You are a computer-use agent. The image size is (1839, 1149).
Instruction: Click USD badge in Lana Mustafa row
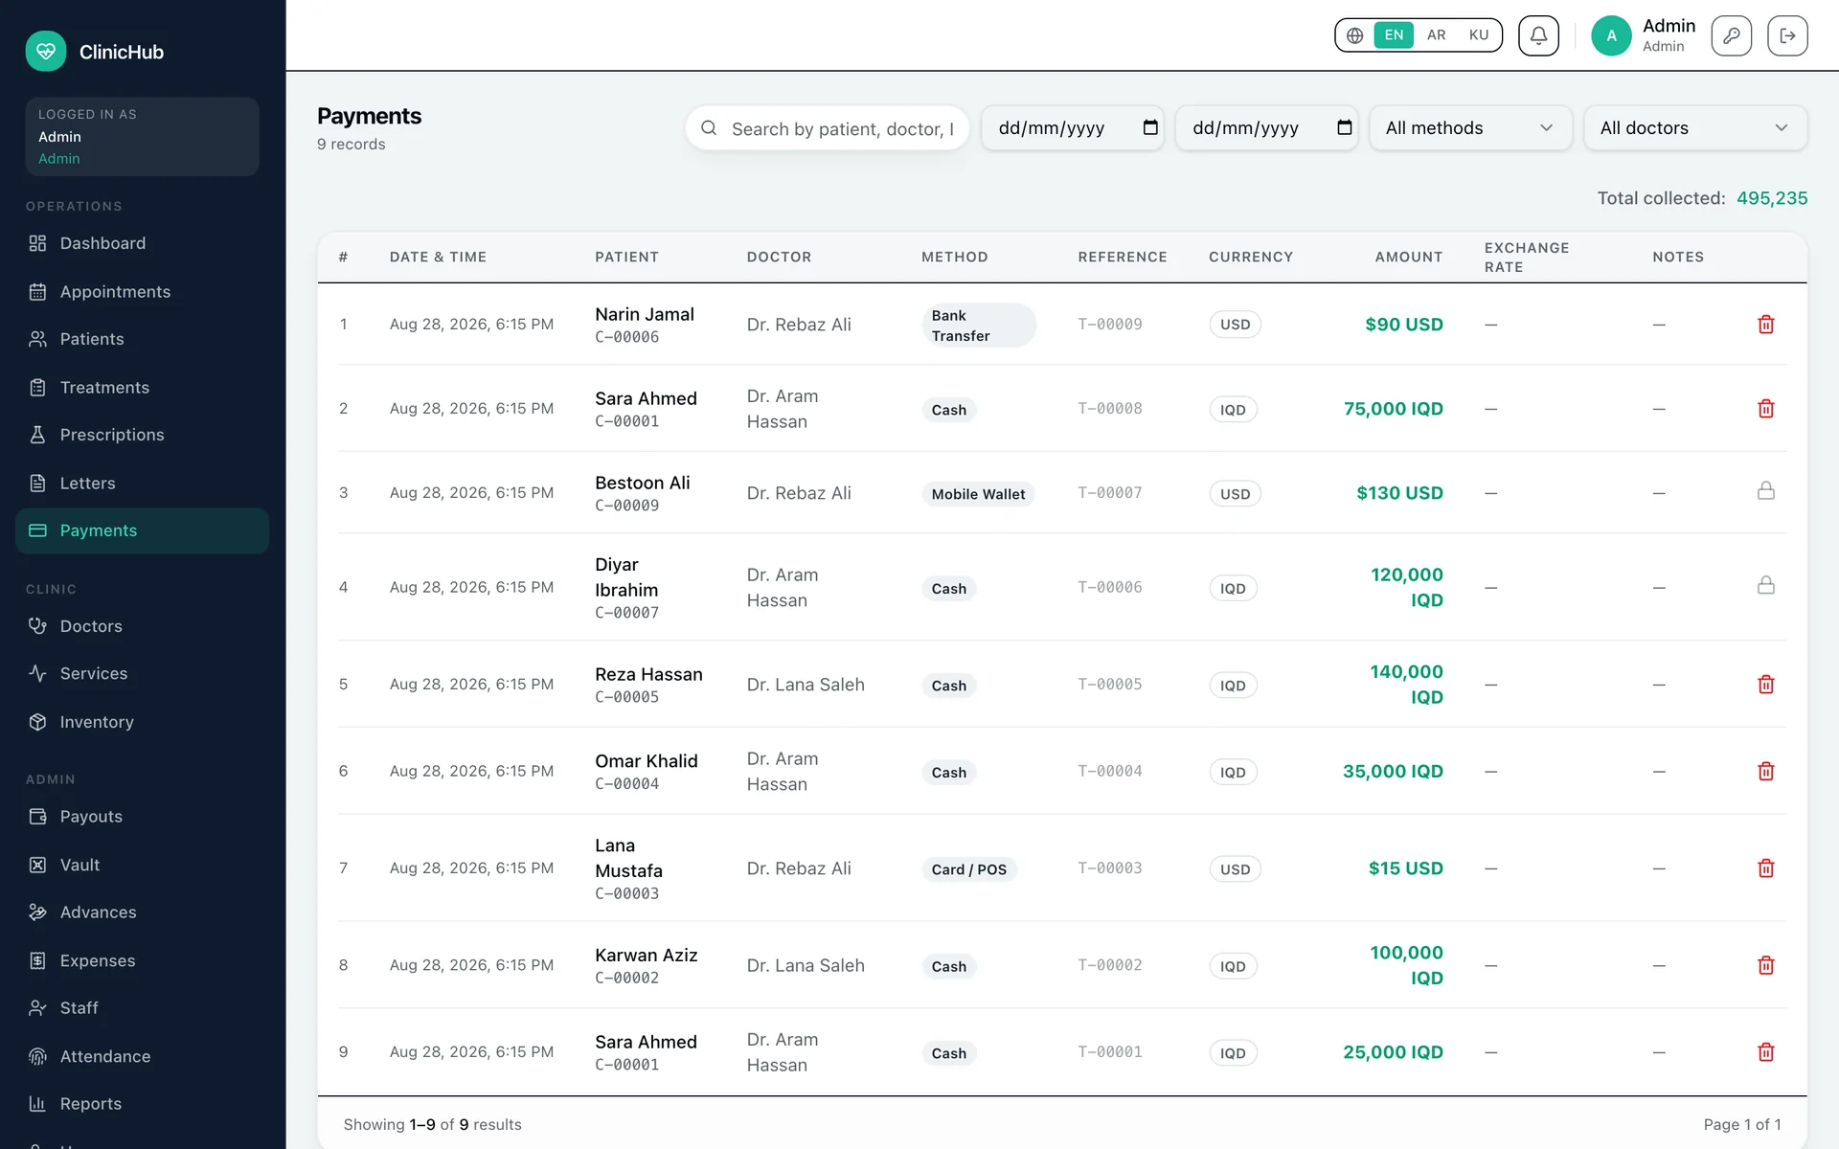pos(1235,869)
